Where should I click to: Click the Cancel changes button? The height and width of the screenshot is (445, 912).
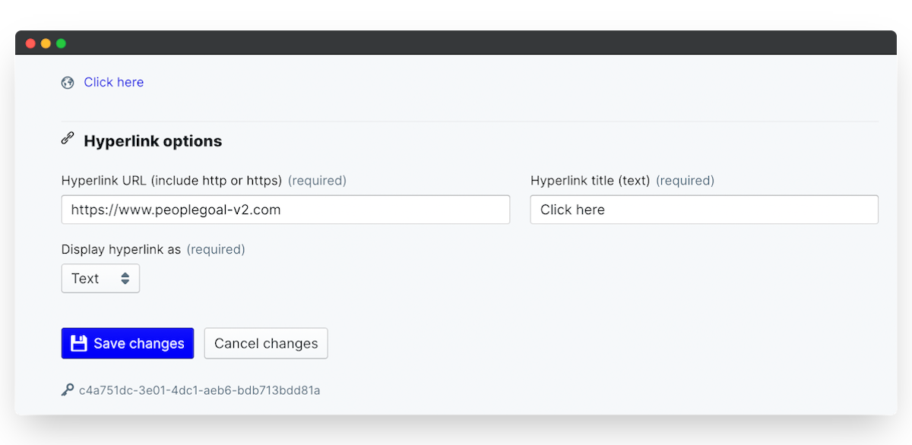pos(266,343)
